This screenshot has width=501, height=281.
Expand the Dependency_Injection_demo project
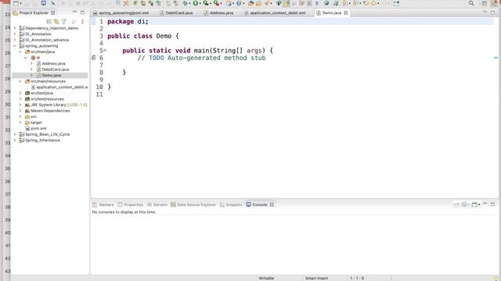tap(15, 28)
